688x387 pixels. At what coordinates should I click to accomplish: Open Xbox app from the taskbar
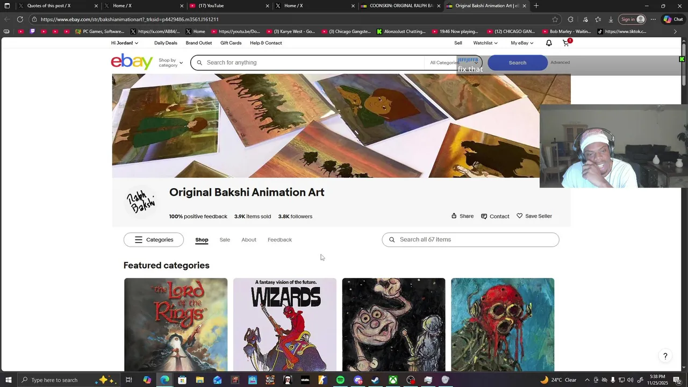(x=393, y=380)
